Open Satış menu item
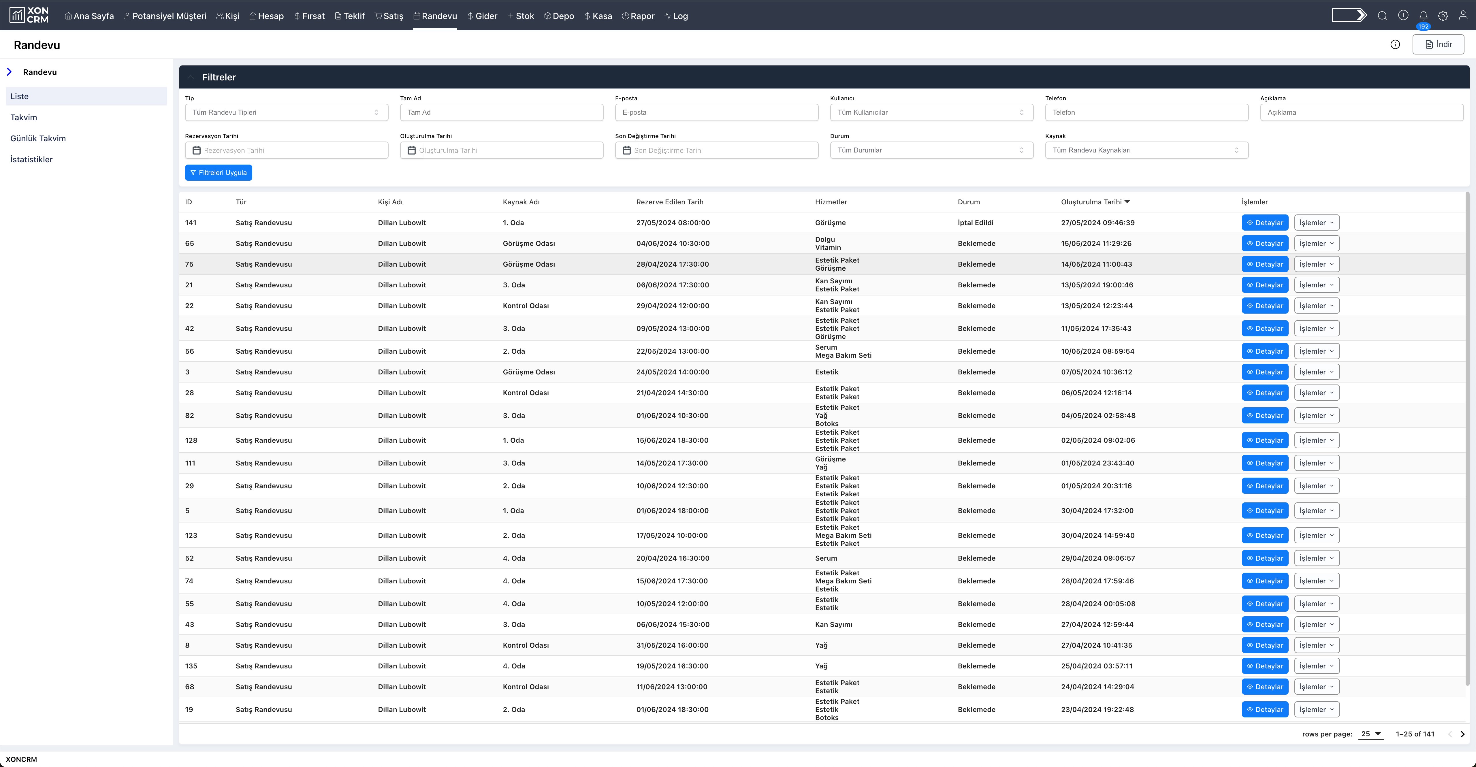The image size is (1476, 767). [x=389, y=16]
